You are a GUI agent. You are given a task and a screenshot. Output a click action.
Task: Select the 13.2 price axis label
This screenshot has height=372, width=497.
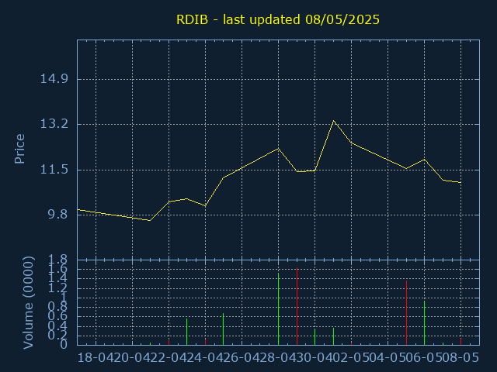click(54, 124)
